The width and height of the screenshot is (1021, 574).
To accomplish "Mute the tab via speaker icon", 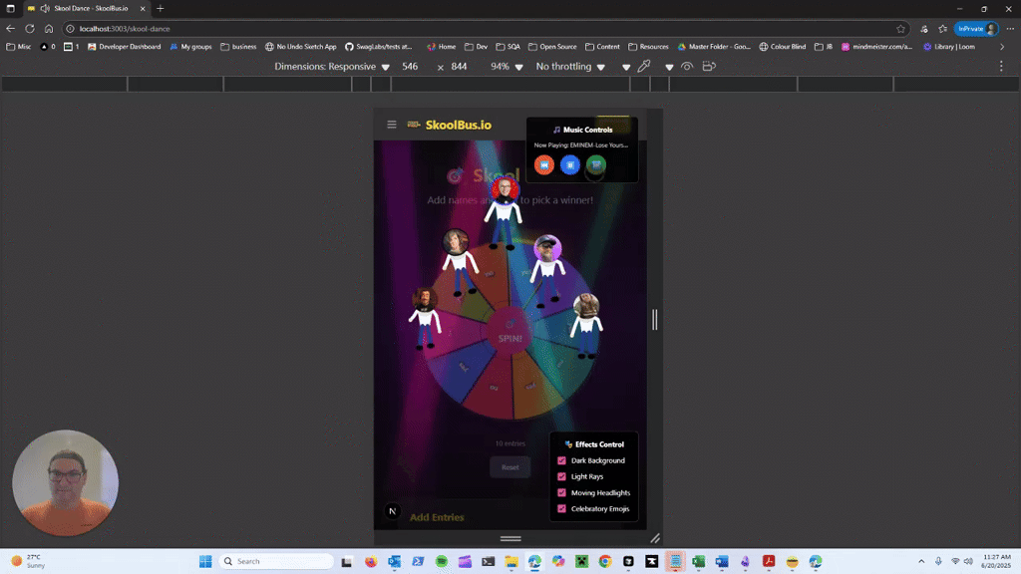I will click(45, 8).
